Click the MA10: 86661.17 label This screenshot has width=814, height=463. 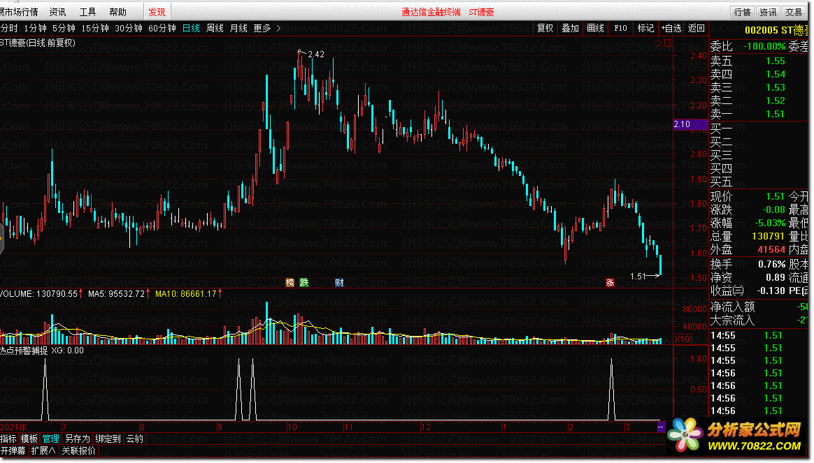(x=186, y=294)
